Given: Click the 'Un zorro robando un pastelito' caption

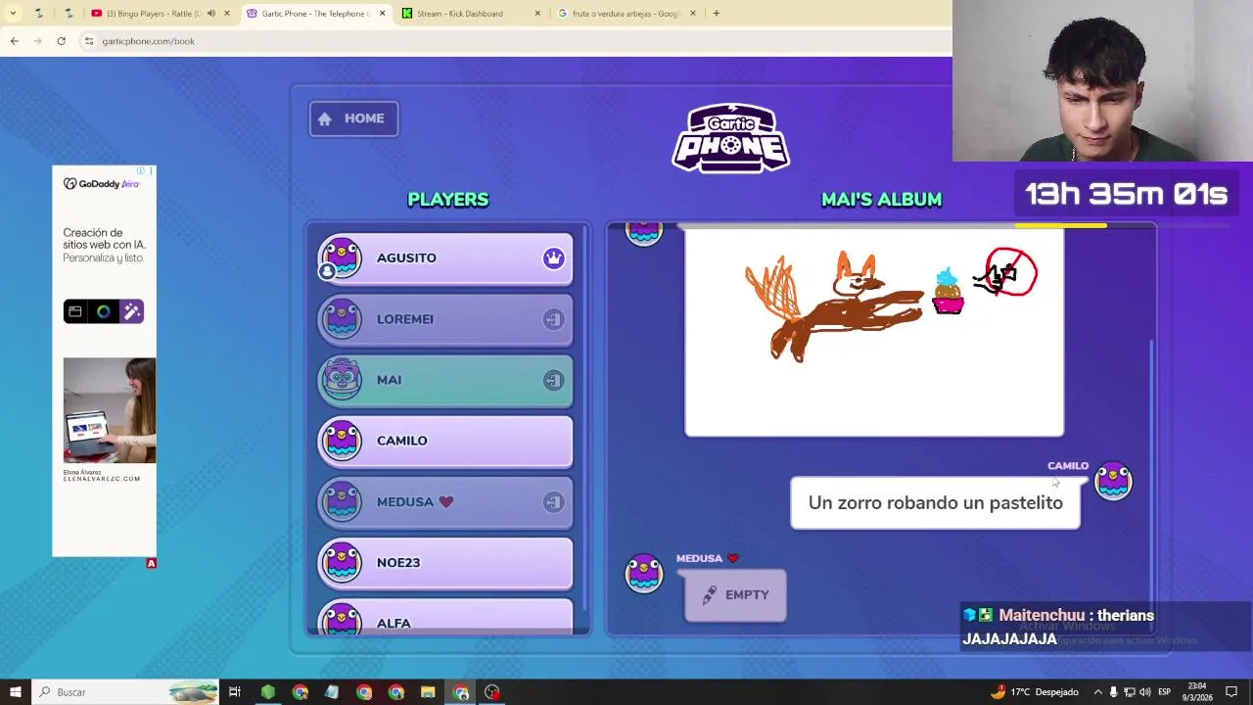Looking at the screenshot, I should tap(935, 503).
